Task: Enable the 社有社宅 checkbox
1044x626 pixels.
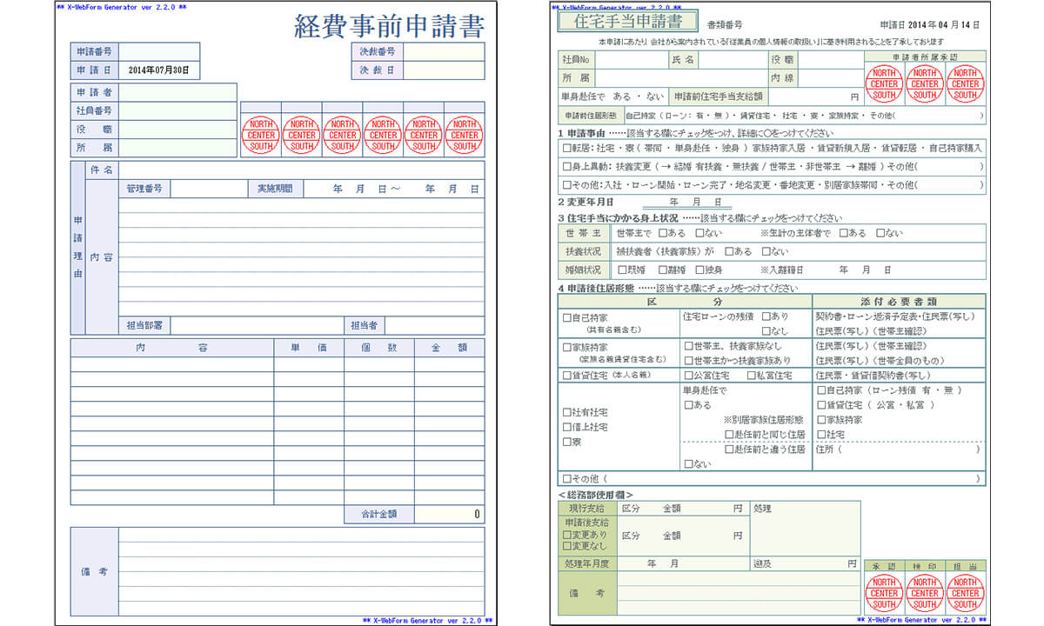Action: [567, 412]
